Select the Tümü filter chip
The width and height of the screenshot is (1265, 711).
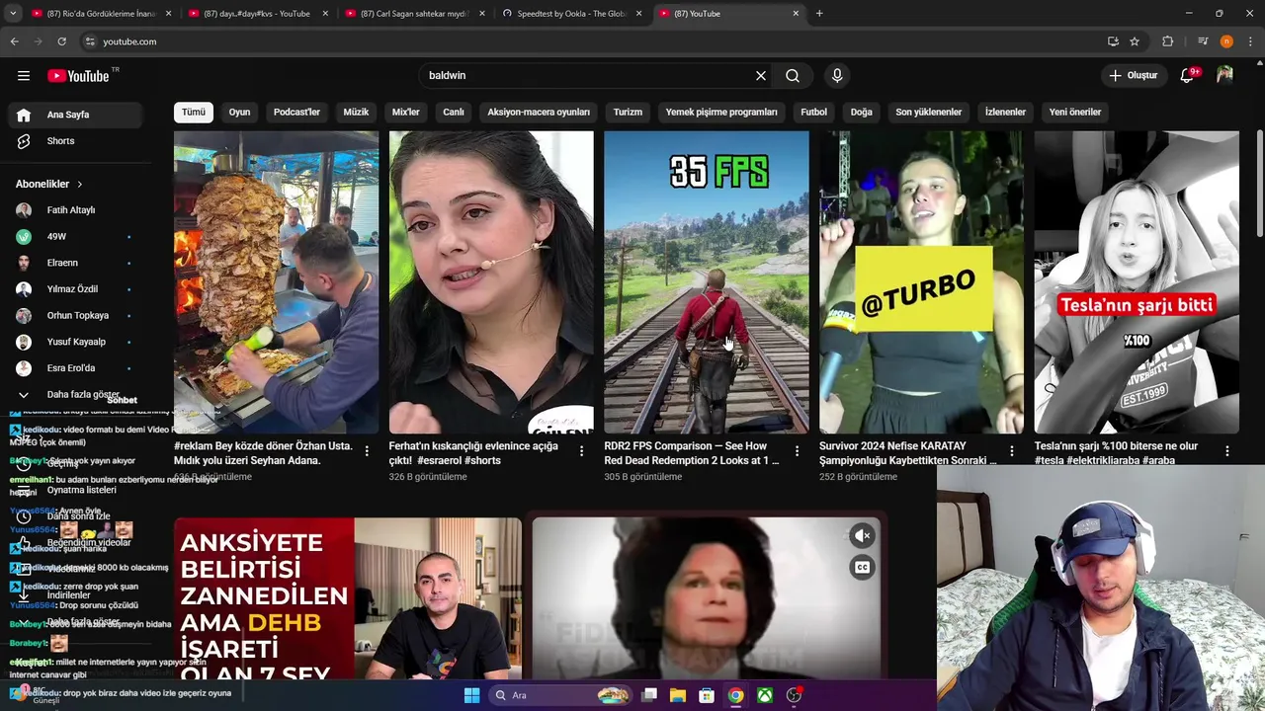[194, 112]
